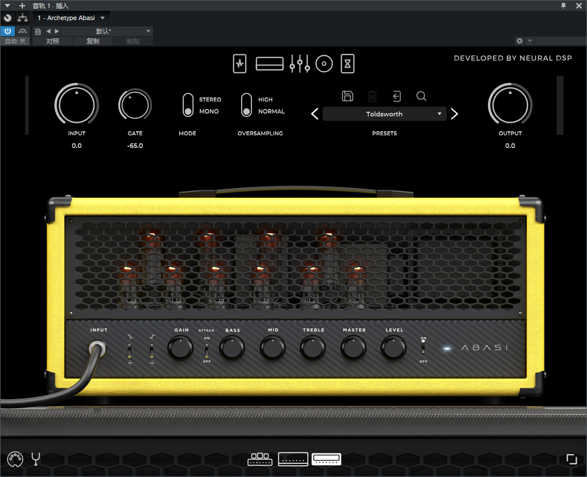Open the 默认 preset dropdown
This screenshot has width=587, height=477.
coord(107,32)
